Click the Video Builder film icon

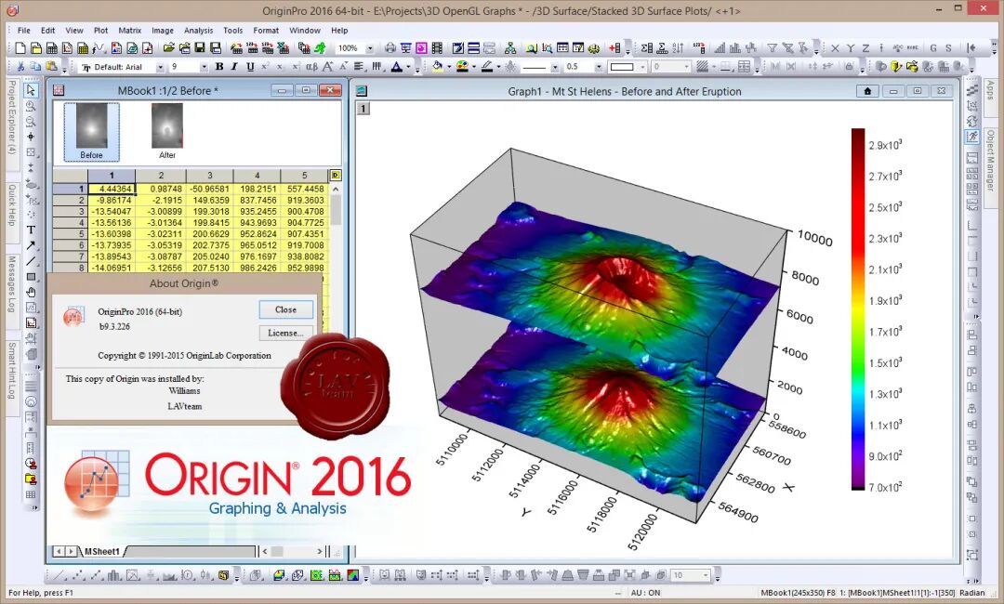[437, 48]
